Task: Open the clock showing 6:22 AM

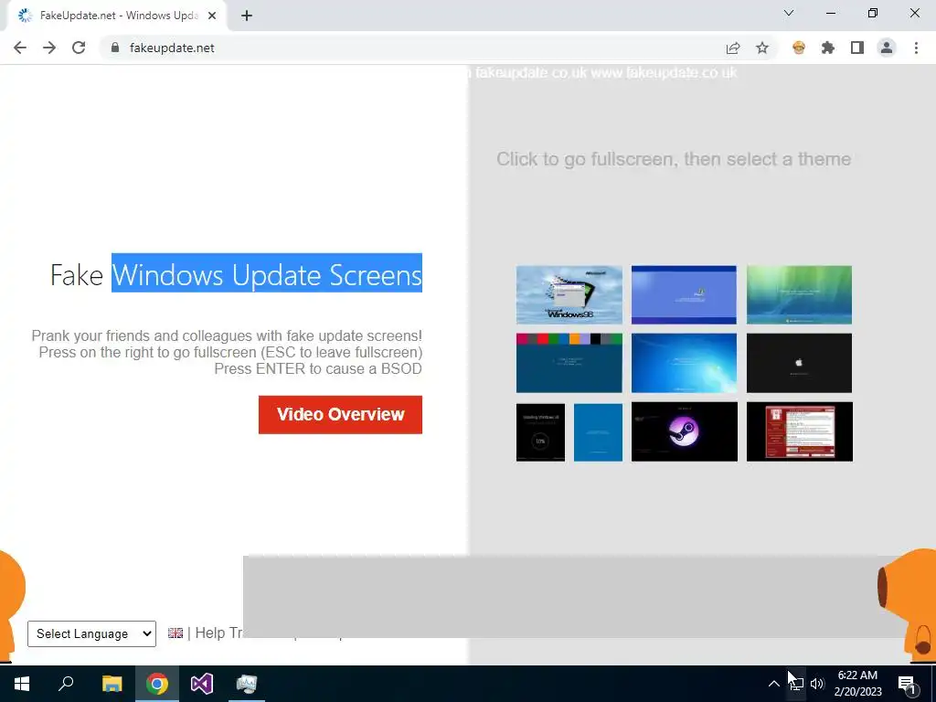Action: (857, 684)
